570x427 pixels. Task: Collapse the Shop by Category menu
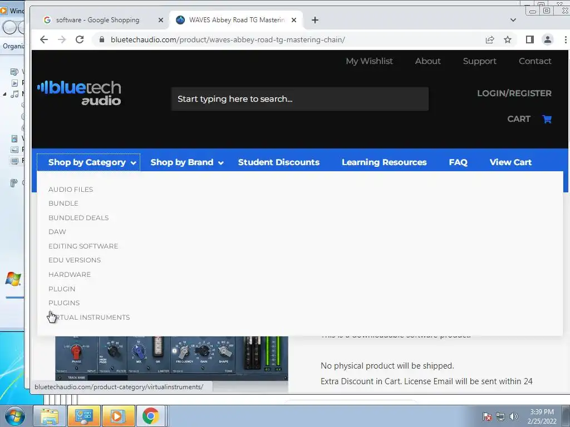pos(89,162)
